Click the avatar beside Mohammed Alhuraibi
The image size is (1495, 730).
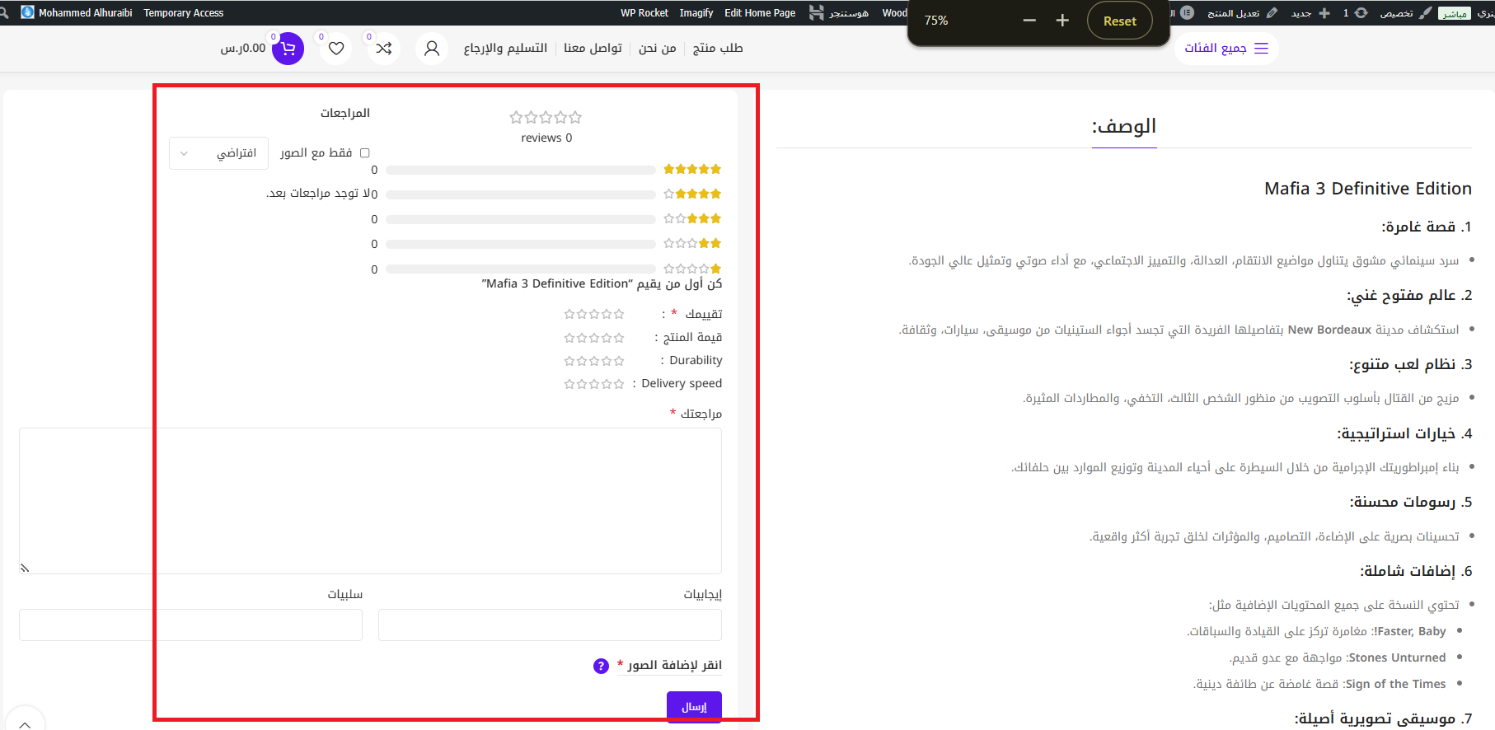[27, 12]
